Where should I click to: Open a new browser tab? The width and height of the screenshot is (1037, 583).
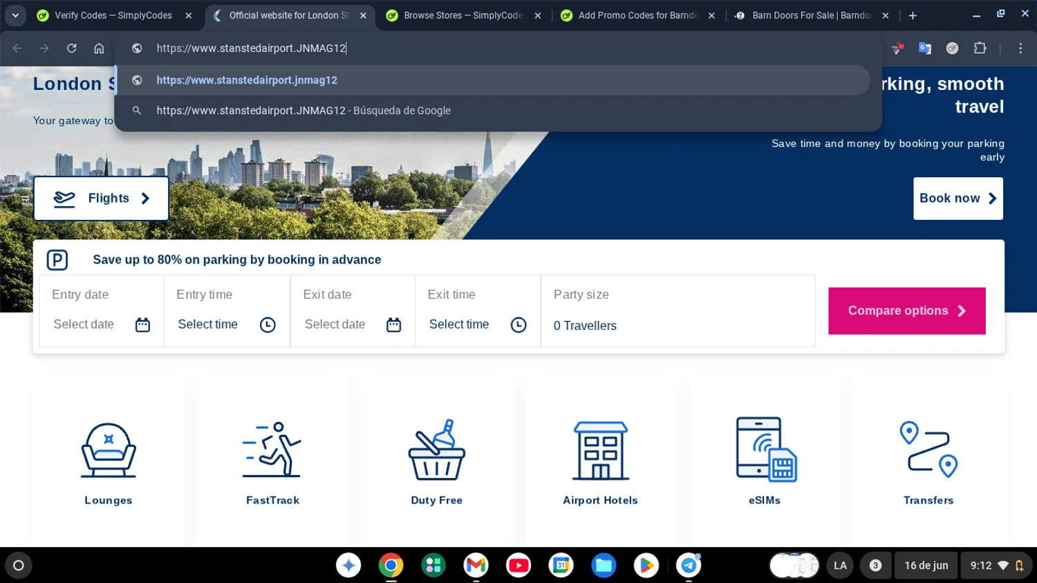coord(913,15)
